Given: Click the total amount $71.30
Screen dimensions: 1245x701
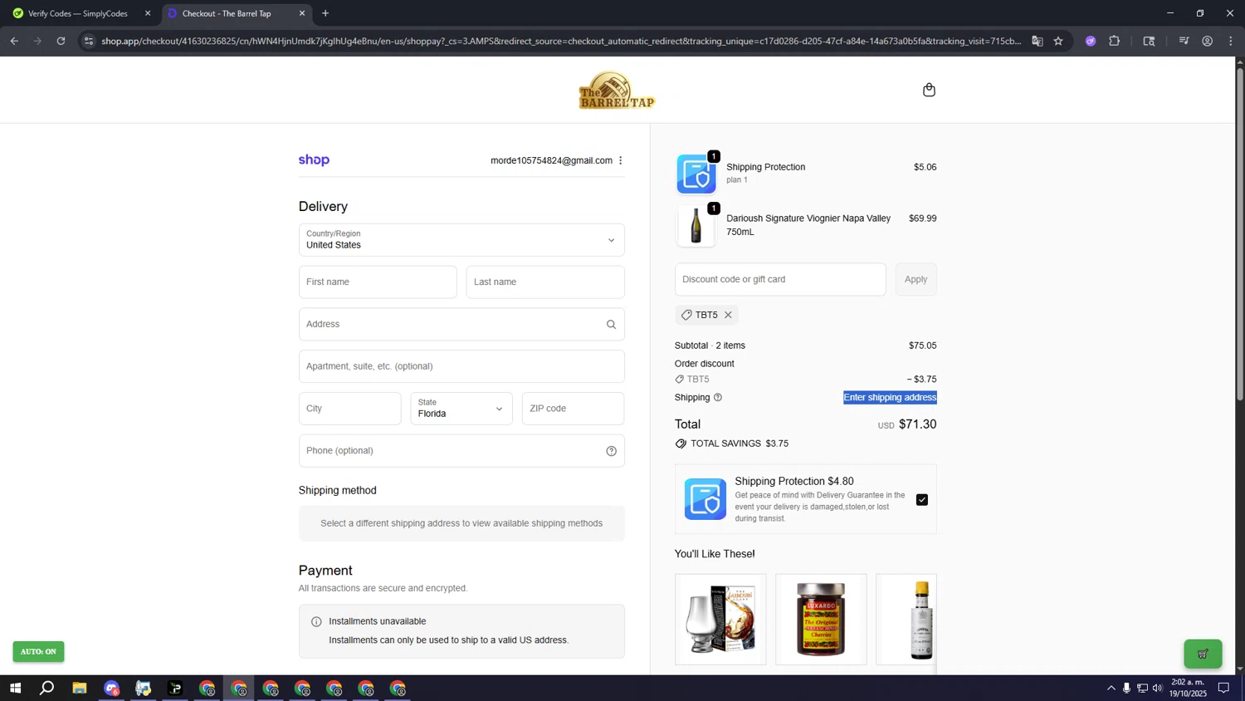Looking at the screenshot, I should [x=917, y=424].
